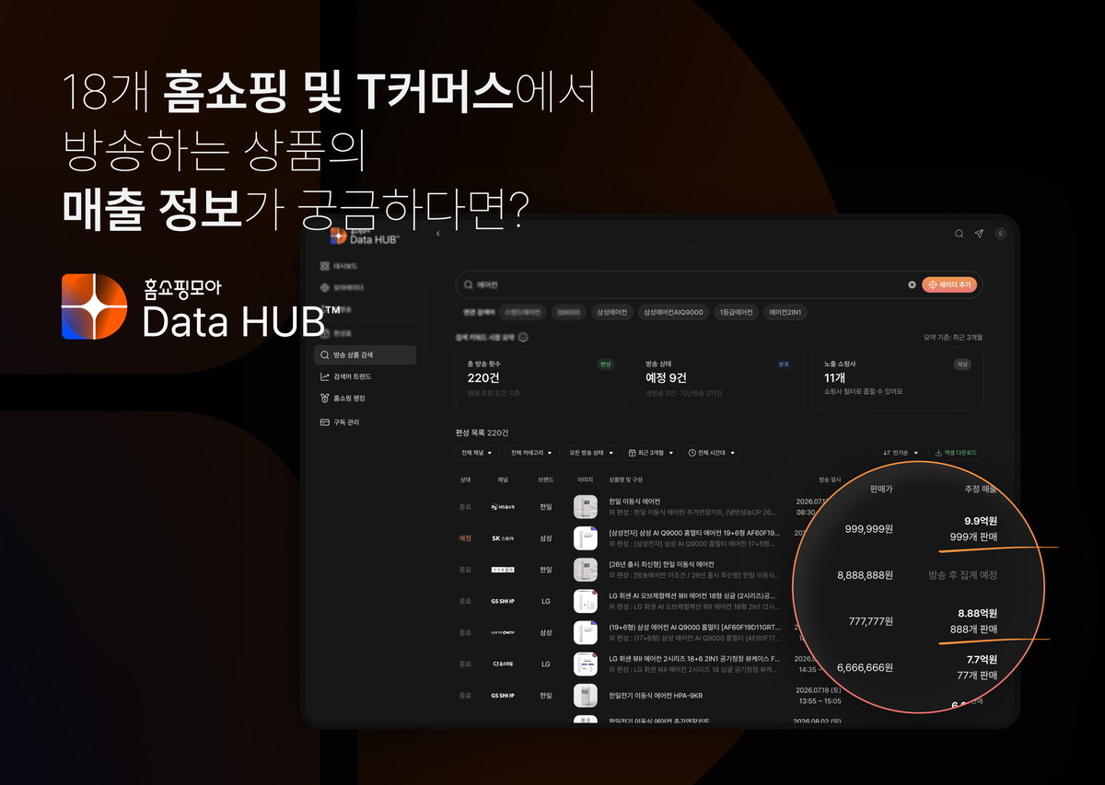Click the LOTTE ONE TV channel logo
The image size is (1105, 785).
pyautogui.click(x=503, y=632)
